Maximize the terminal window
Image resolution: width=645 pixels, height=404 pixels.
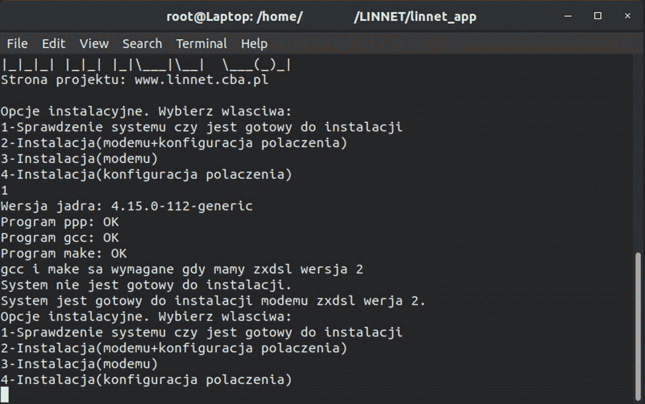coord(598,16)
